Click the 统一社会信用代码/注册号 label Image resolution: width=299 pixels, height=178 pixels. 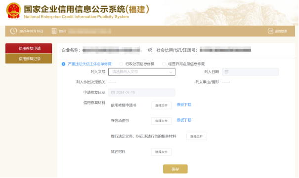[x=172, y=50]
